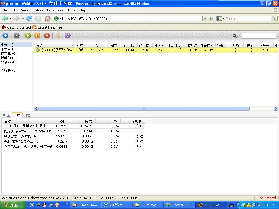Click the Firefox Back arrow
Viewport: 279px width, 209px height.
5,19
